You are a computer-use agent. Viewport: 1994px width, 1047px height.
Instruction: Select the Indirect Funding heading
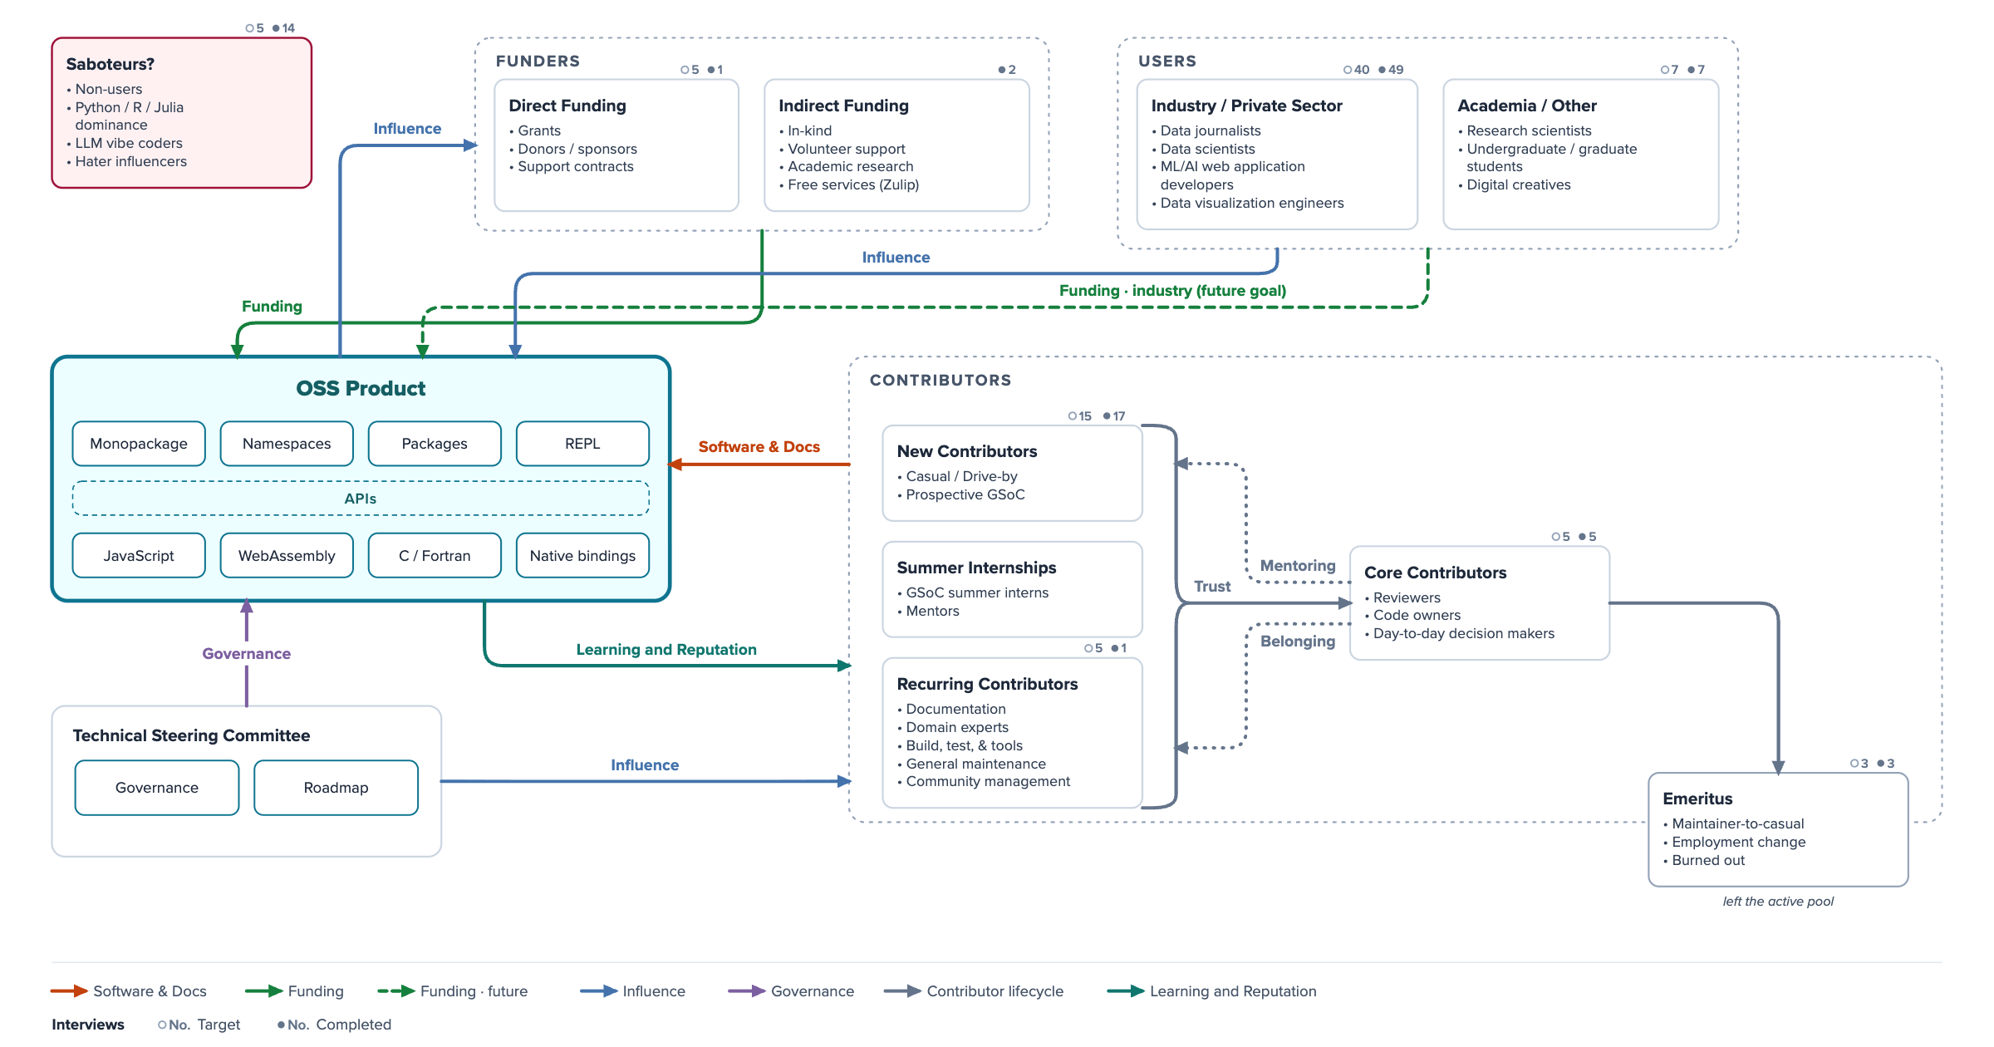[x=843, y=106]
